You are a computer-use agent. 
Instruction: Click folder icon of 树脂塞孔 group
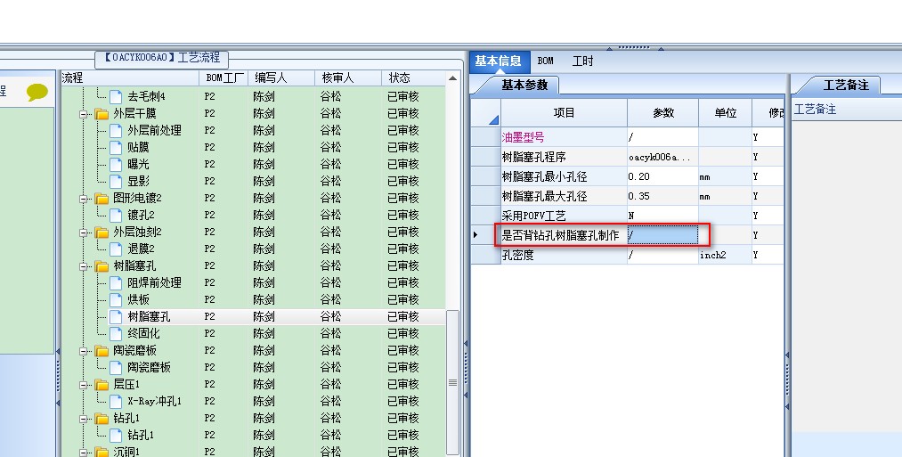pyautogui.click(x=102, y=266)
